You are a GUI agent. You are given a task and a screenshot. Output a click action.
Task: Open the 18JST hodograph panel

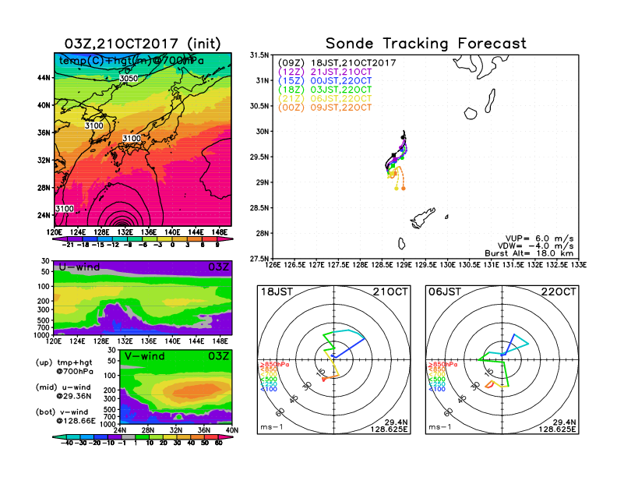click(334, 360)
